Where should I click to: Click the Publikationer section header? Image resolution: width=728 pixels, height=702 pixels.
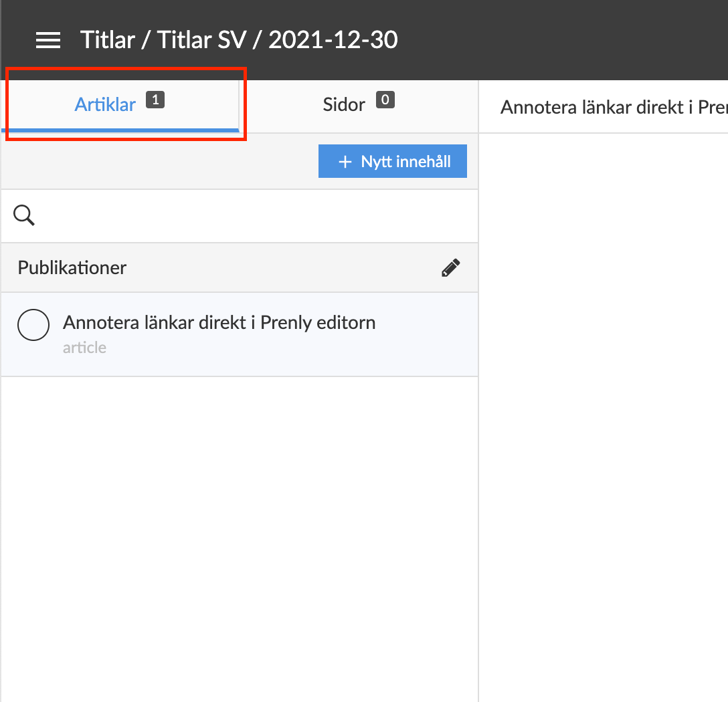point(72,268)
